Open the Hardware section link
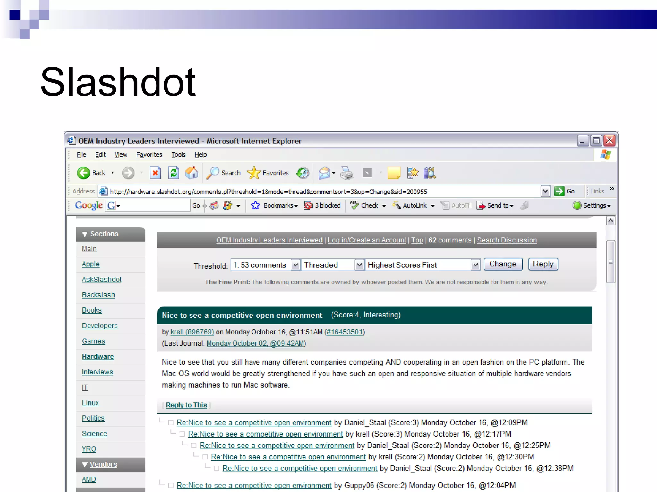 (x=98, y=357)
